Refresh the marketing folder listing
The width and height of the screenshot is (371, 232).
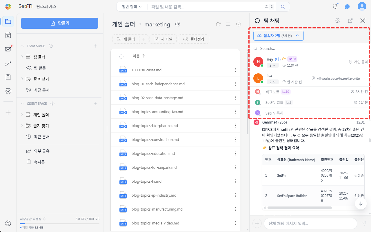219,24
